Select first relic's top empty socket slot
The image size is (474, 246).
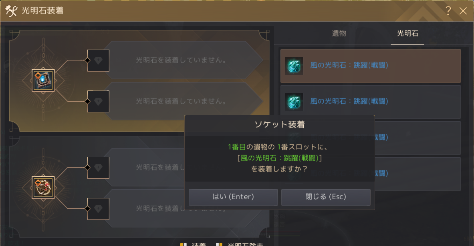click(98, 60)
